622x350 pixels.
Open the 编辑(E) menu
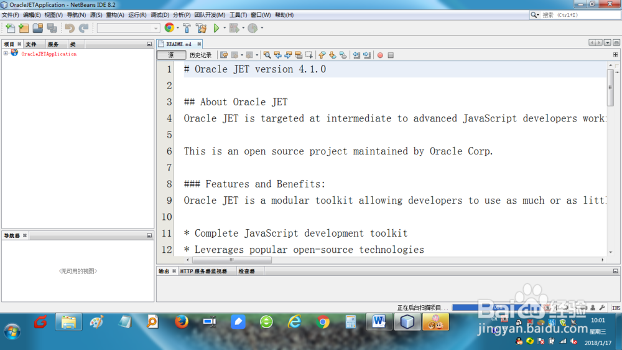pos(32,15)
